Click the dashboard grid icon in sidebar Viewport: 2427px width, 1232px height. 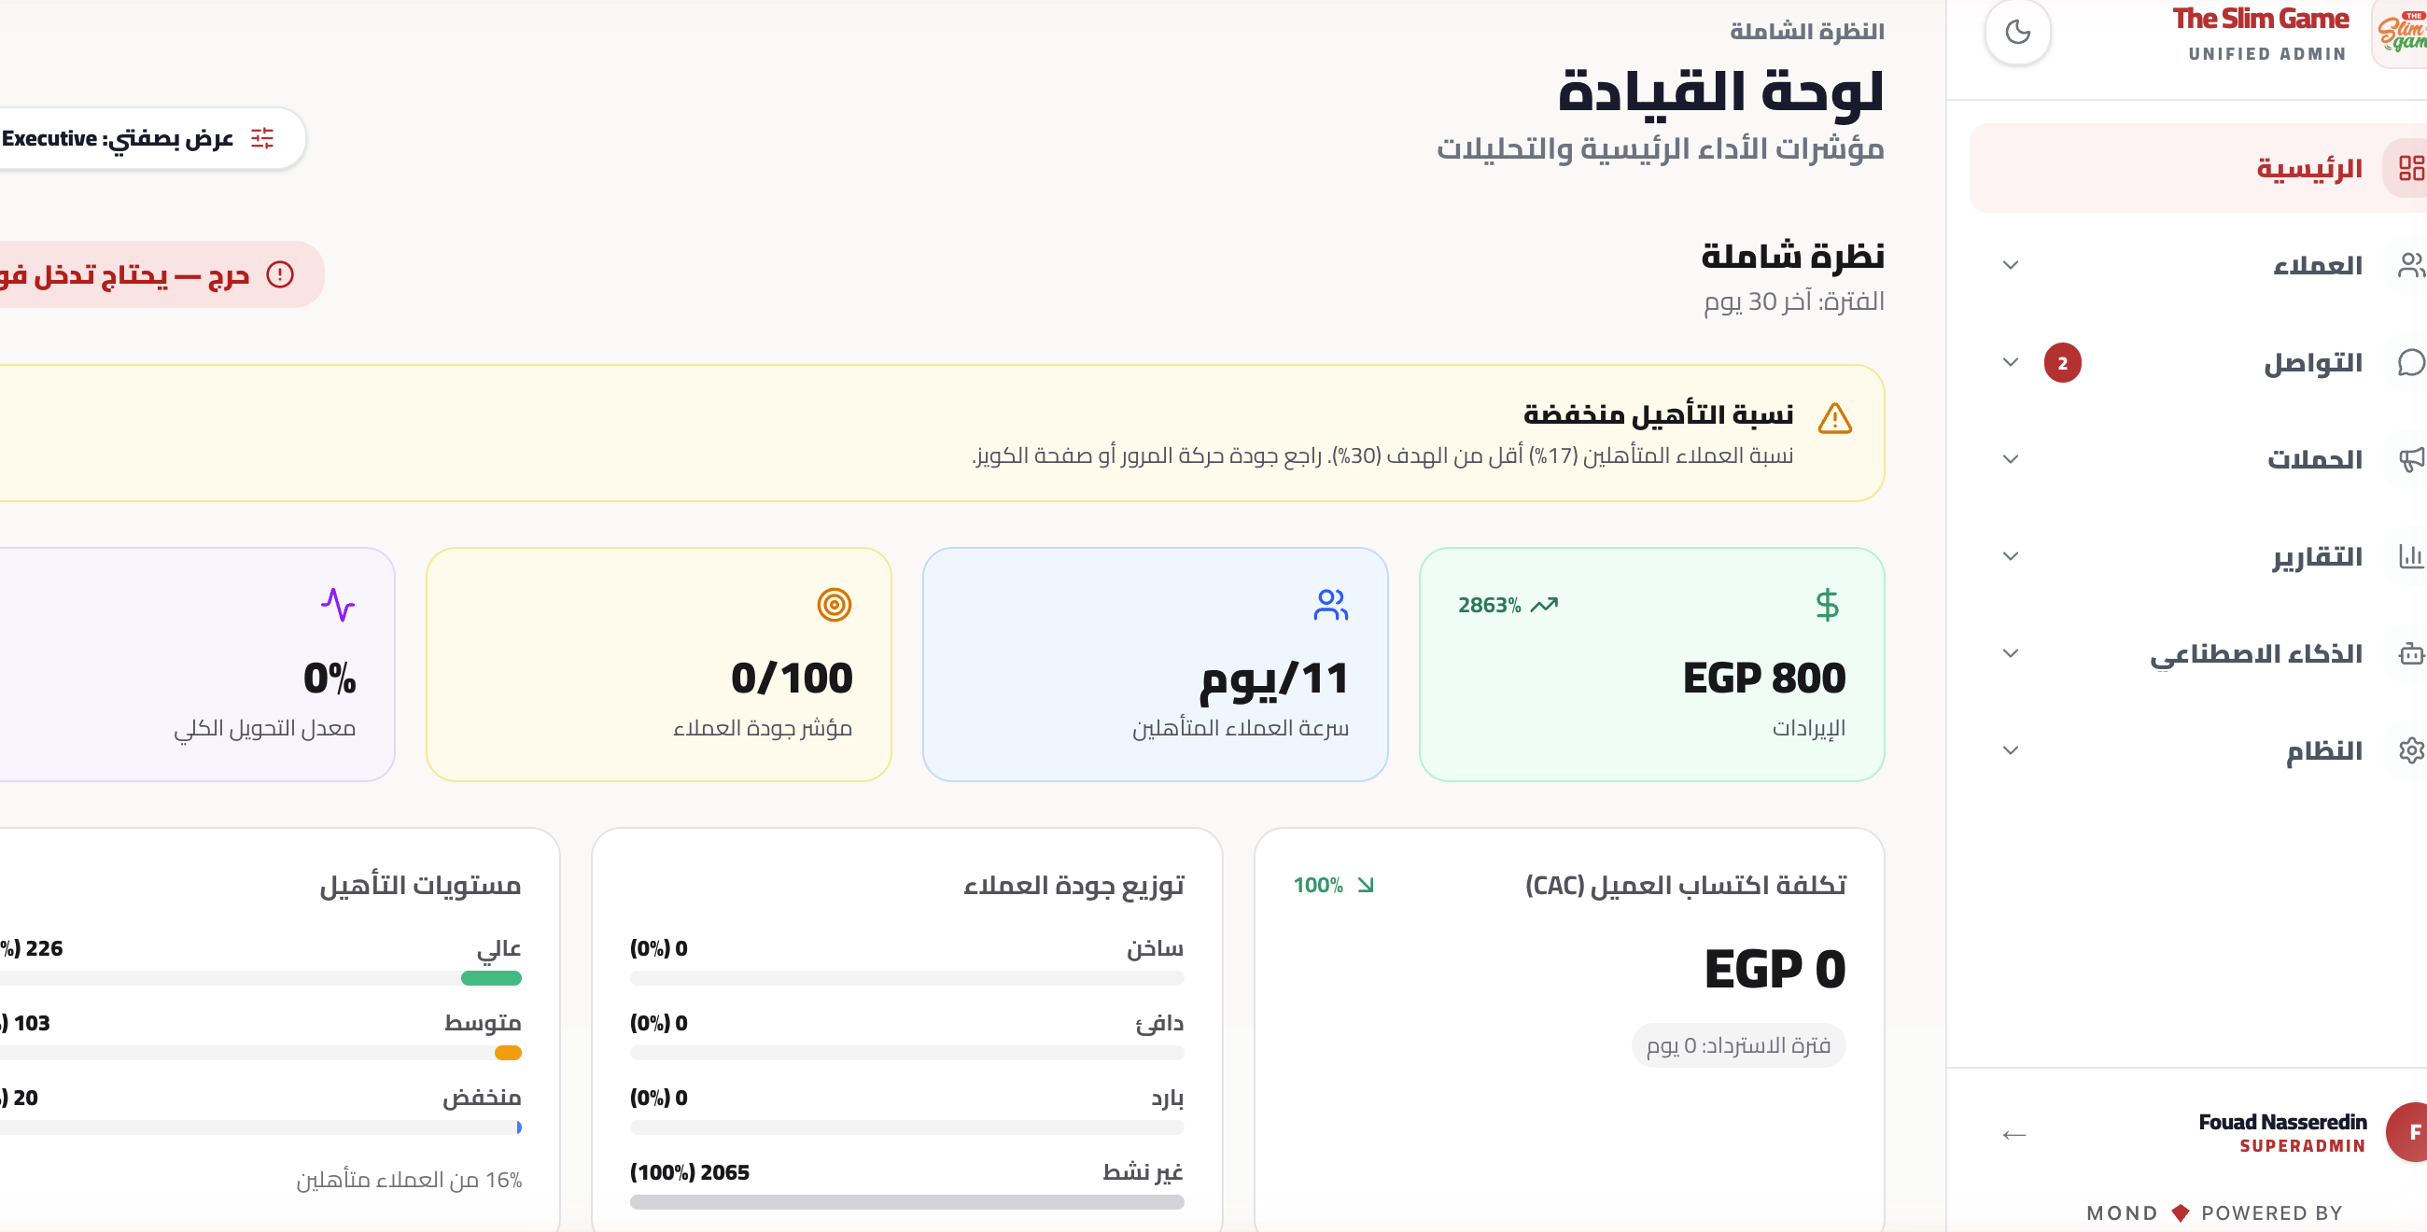[x=2410, y=168]
